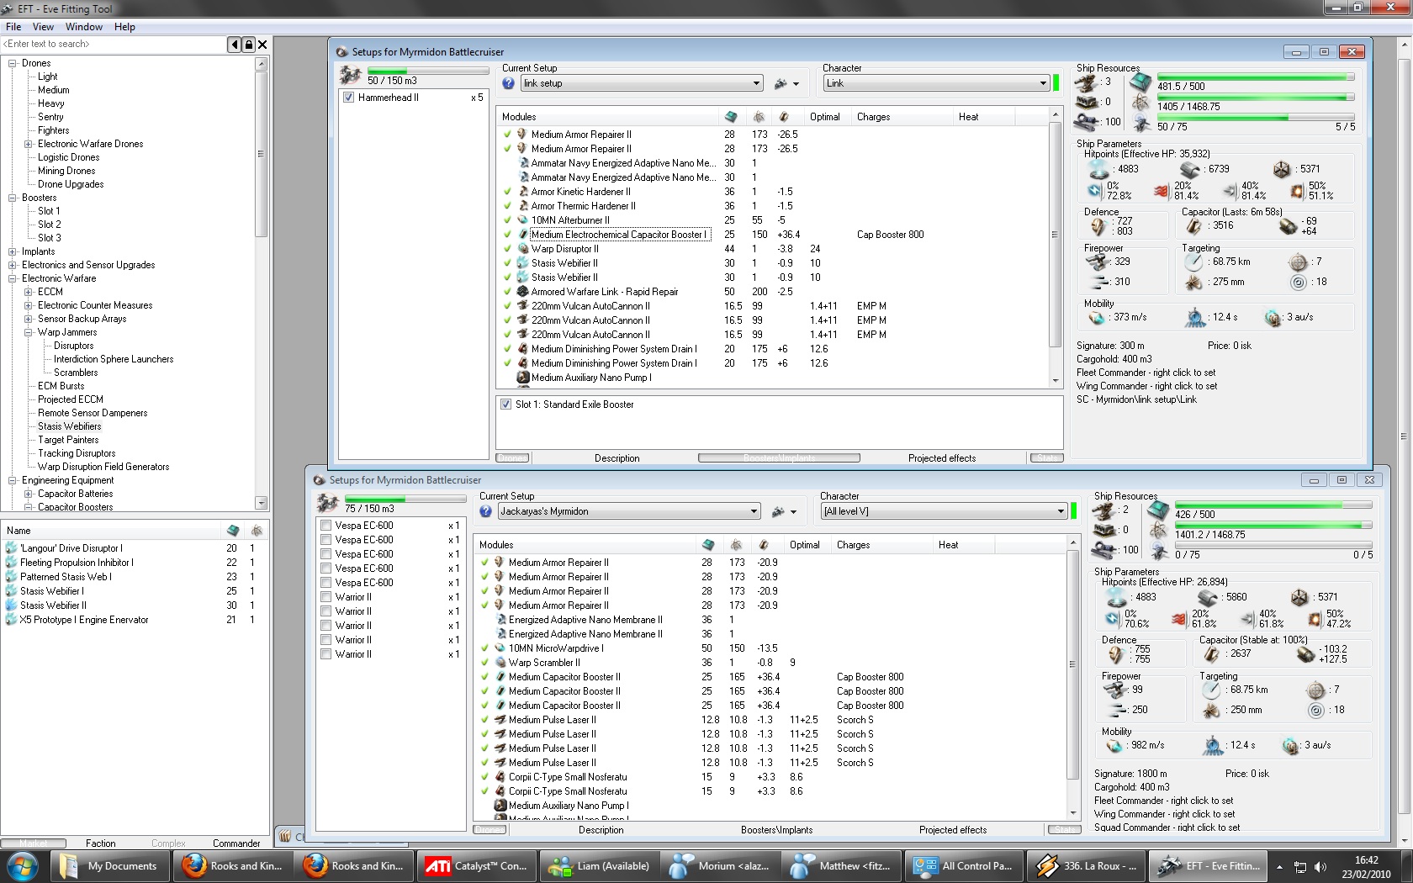This screenshot has height=883, width=1413.
Task: Open the Link character dropdown
Action: [x=936, y=83]
